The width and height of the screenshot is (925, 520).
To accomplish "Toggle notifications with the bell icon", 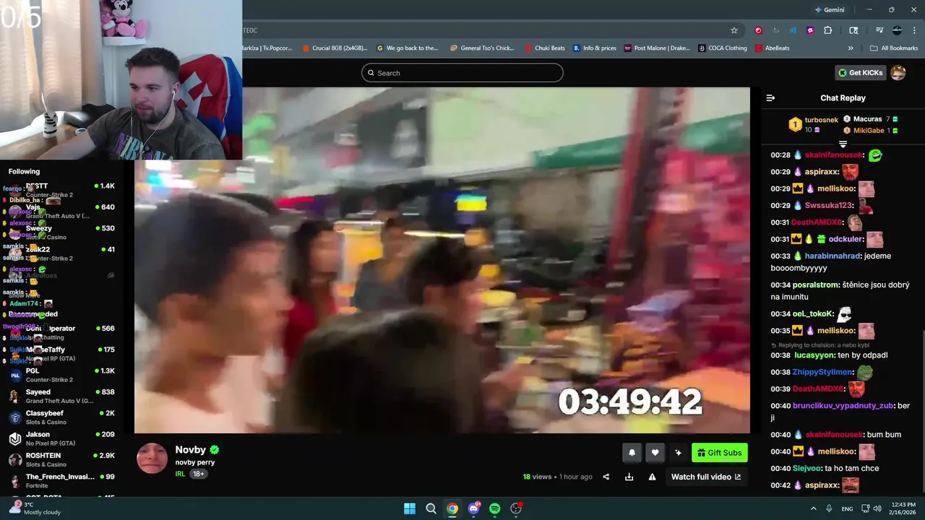I will [x=632, y=453].
